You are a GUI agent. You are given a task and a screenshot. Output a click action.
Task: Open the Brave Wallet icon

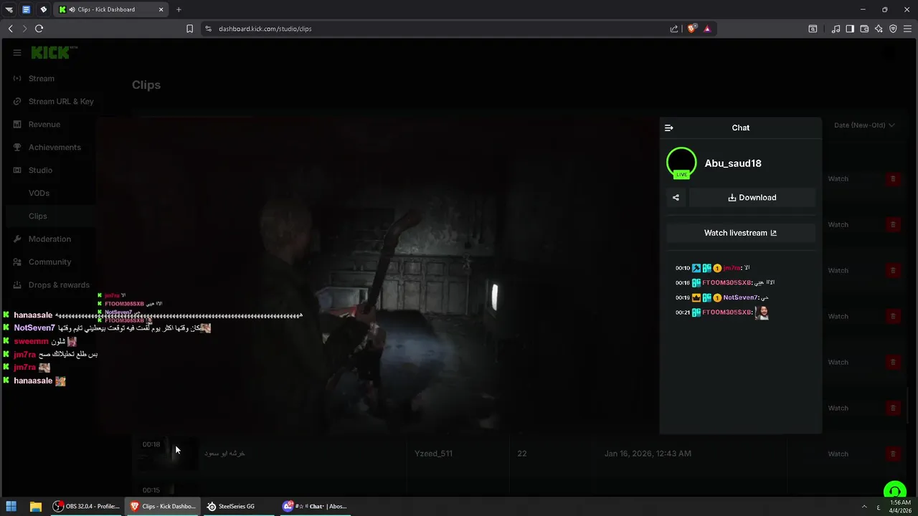coord(864,29)
